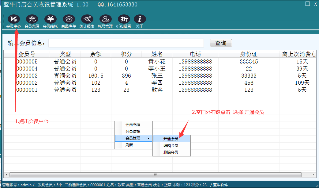Click the points value 396
Viewport: 319px width, 188px height.
coord(126,76)
